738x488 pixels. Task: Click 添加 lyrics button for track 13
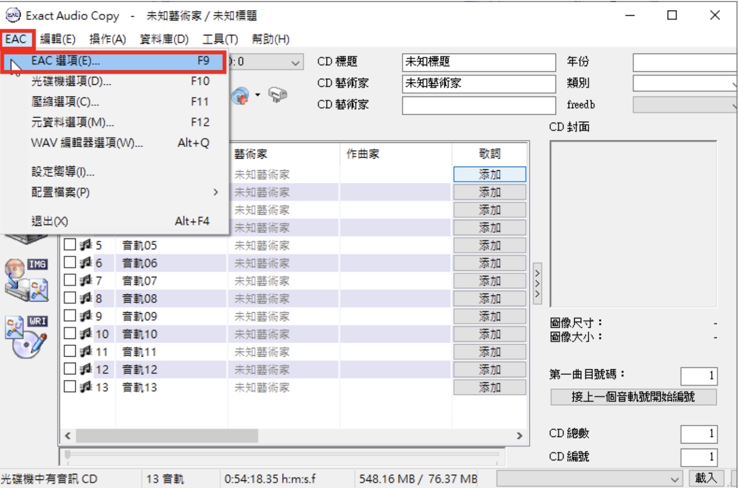(489, 387)
